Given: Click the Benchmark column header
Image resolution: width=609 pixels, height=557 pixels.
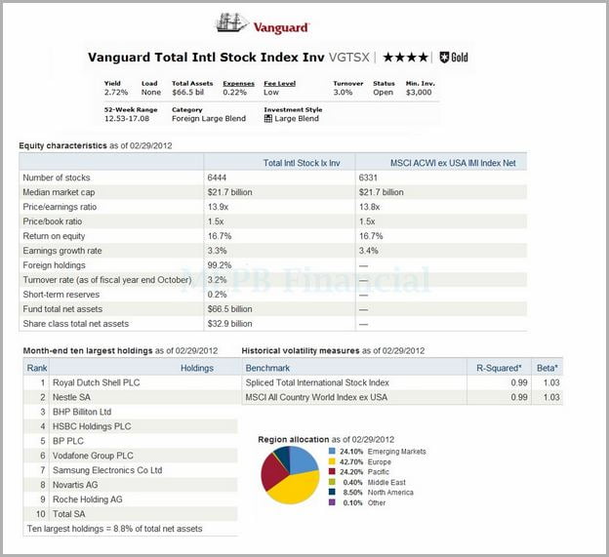Looking at the screenshot, I should [x=267, y=368].
